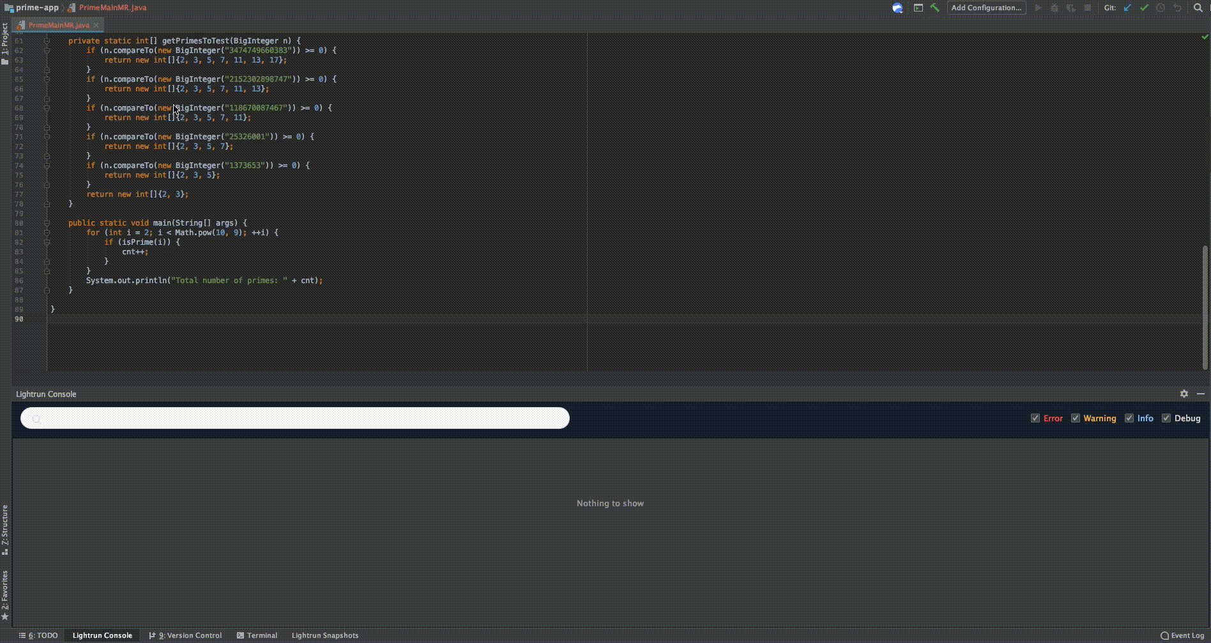1211x643 pixels.
Task: Open the Lightrun Snapshots tab
Action: point(324,635)
